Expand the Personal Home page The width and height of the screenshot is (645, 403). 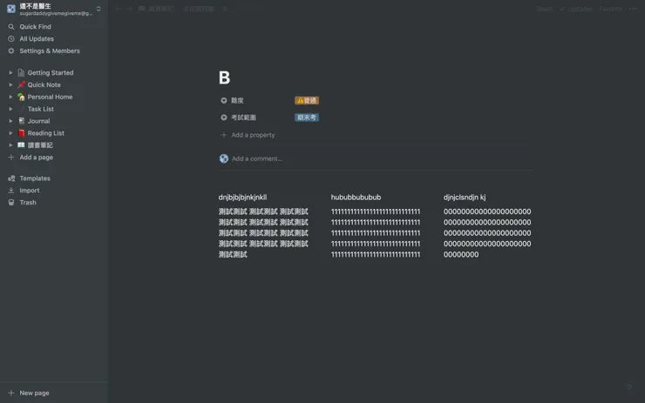(10, 97)
